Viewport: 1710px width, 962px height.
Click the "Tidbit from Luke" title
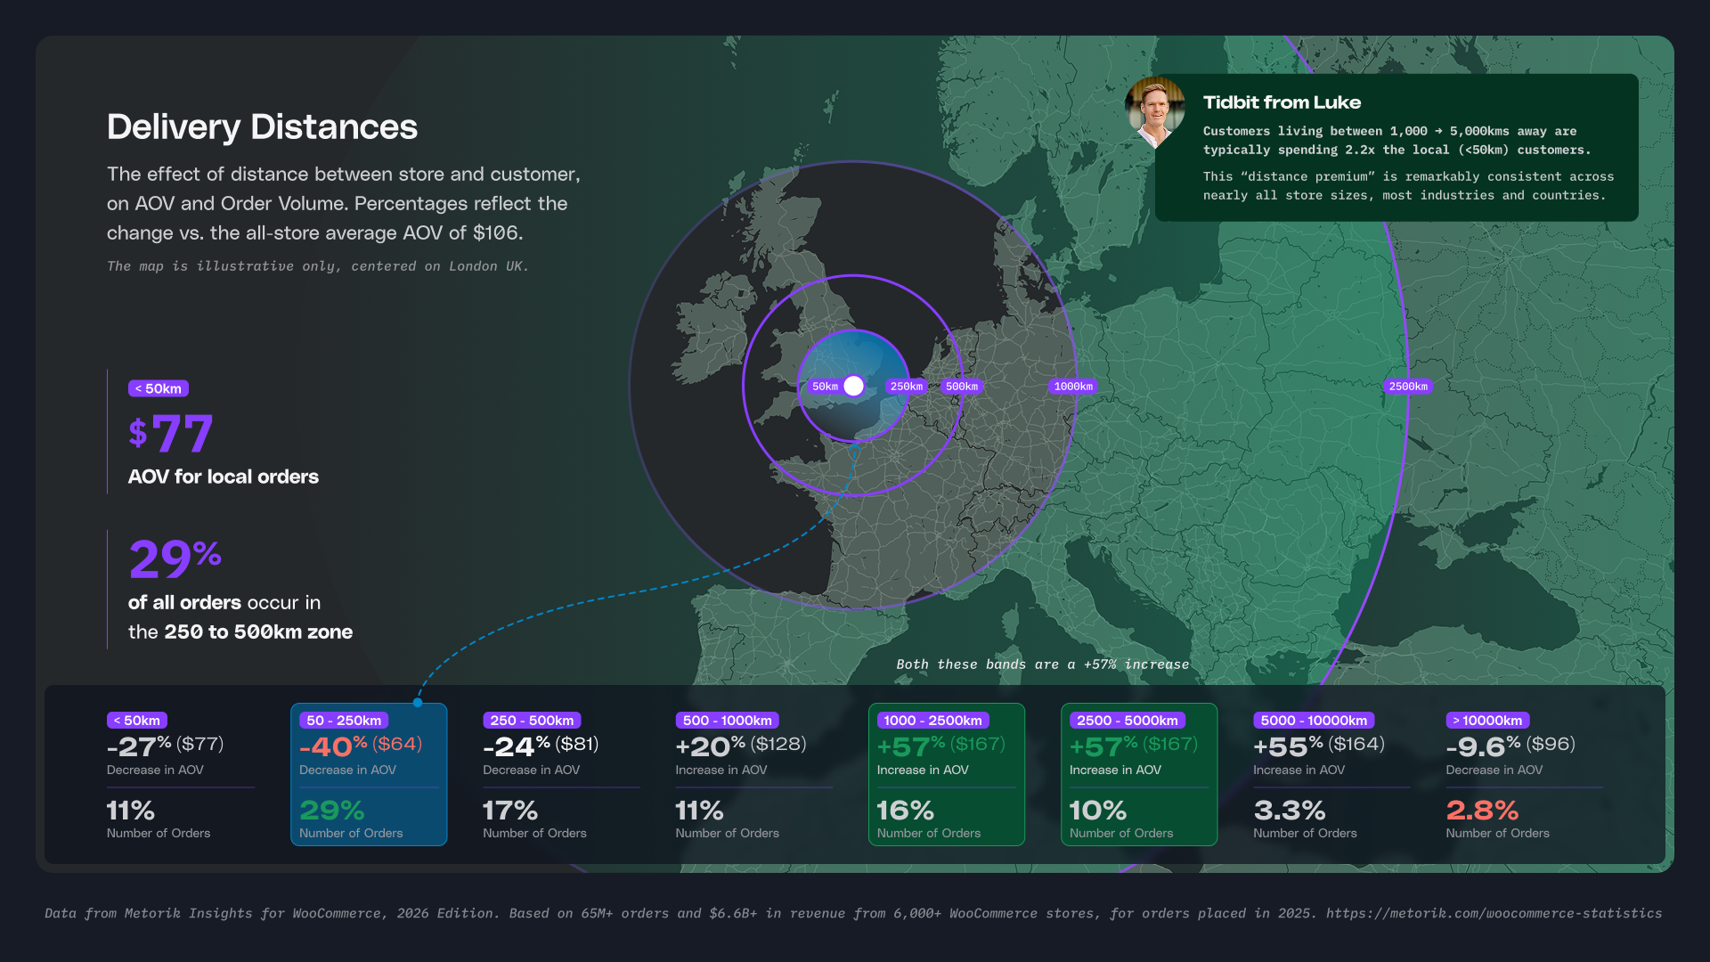tap(1282, 102)
